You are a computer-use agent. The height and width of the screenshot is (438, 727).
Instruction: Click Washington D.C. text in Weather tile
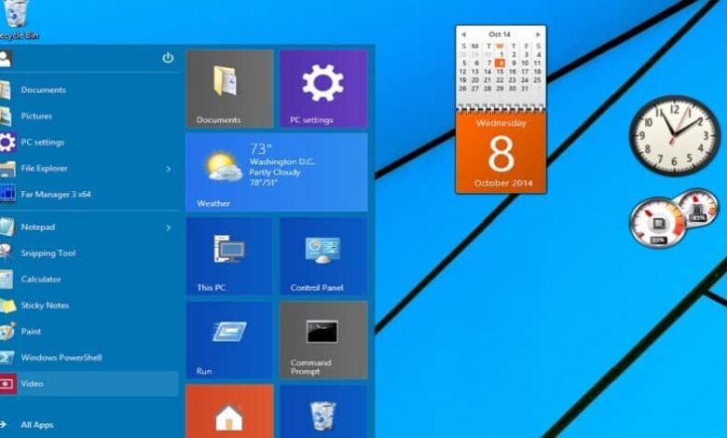[281, 162]
